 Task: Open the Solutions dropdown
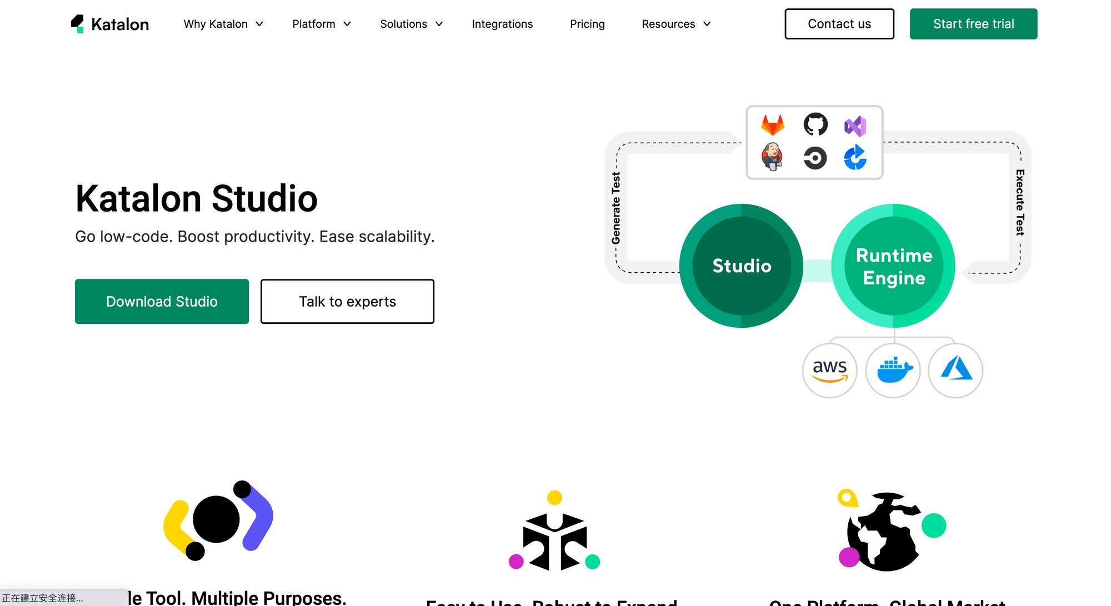point(411,24)
